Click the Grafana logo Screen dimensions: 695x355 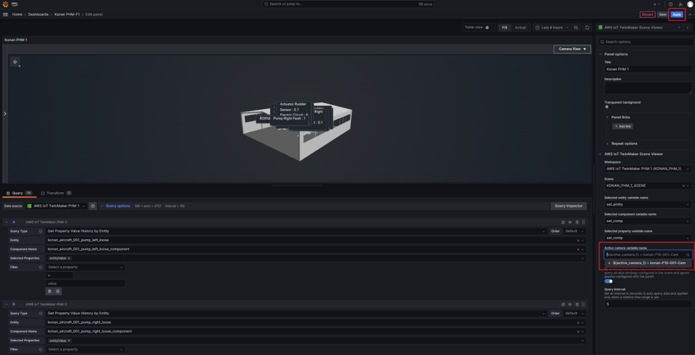pyautogui.click(x=5, y=4)
